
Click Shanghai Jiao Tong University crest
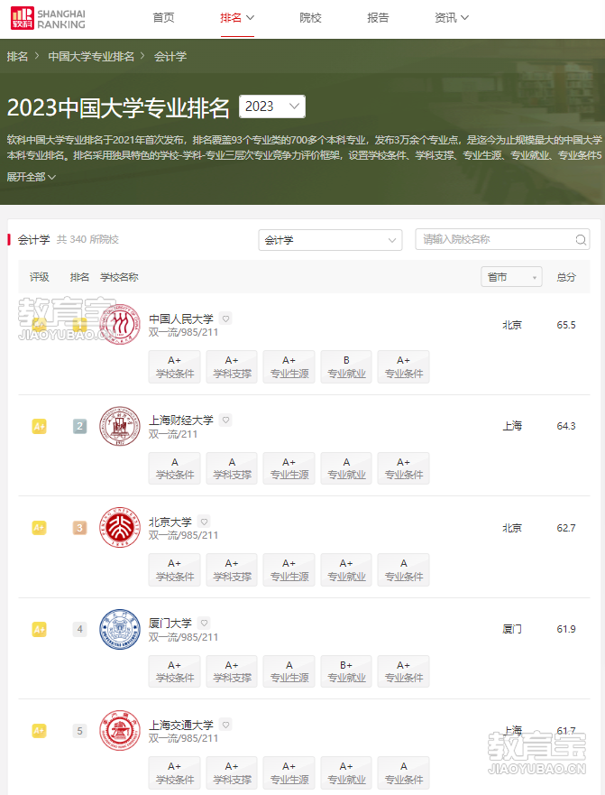(120, 731)
